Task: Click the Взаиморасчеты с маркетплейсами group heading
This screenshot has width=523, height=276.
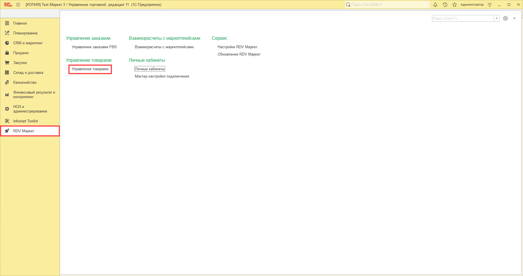Action: coord(165,38)
